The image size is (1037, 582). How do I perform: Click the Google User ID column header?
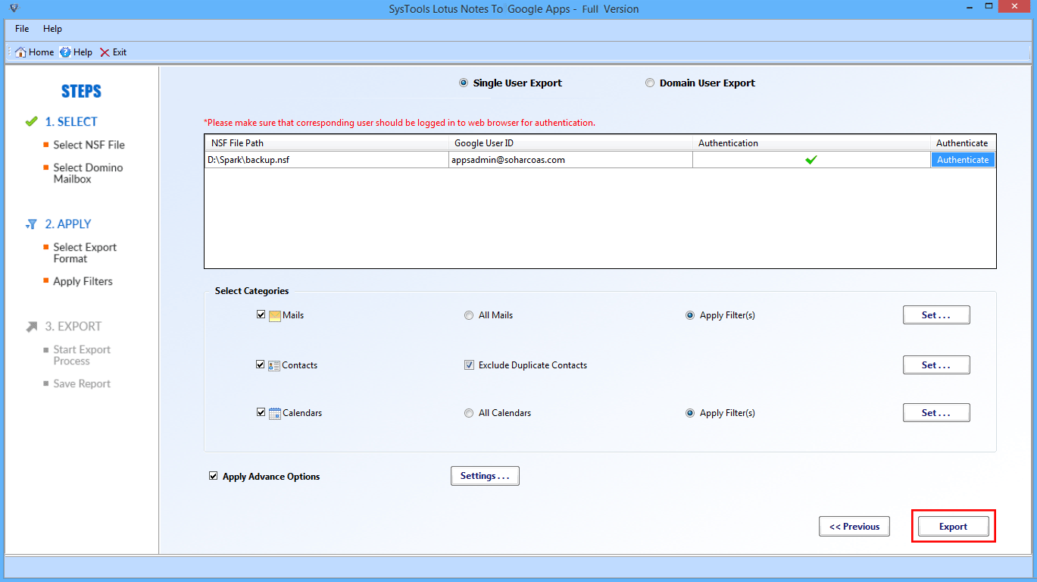point(570,143)
